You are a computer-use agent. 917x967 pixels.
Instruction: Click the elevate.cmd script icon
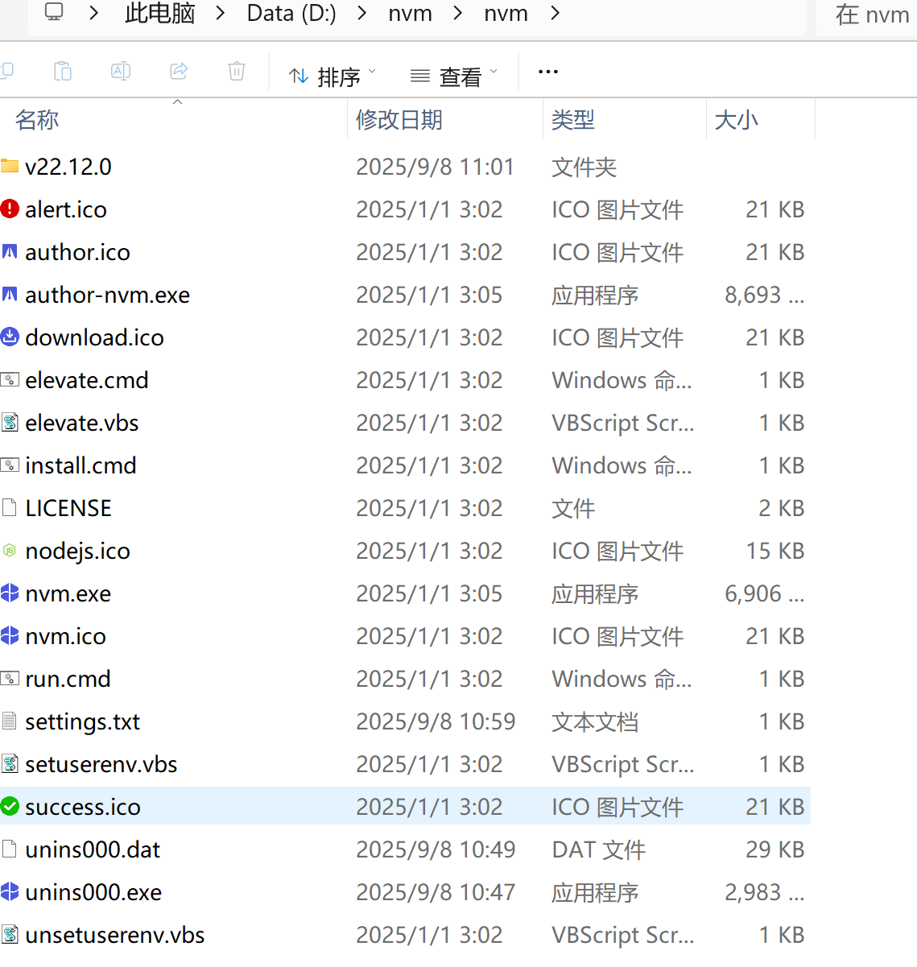tap(10, 379)
